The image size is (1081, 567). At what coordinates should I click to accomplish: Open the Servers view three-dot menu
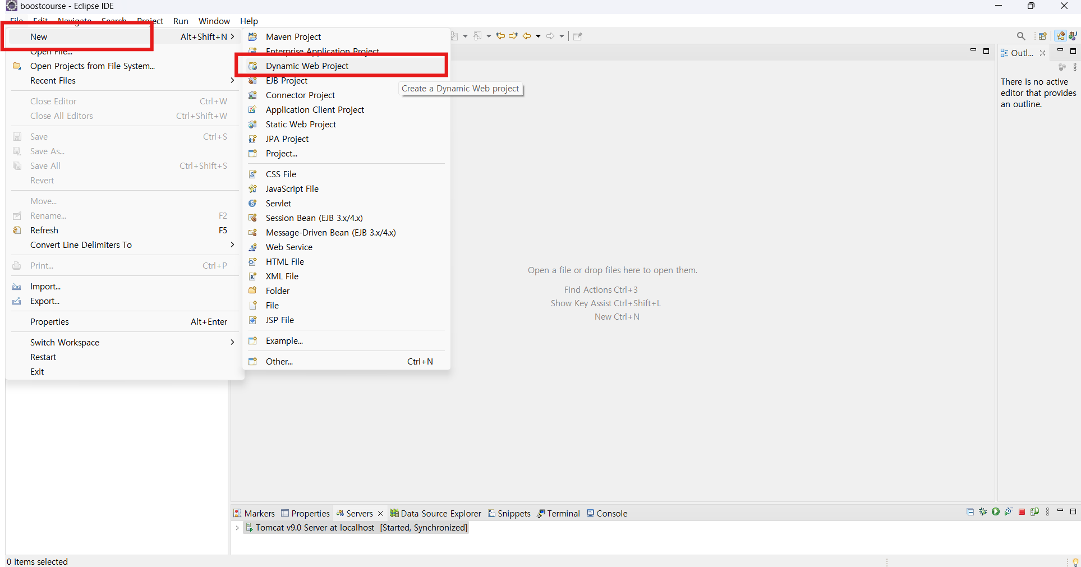pyautogui.click(x=1048, y=512)
